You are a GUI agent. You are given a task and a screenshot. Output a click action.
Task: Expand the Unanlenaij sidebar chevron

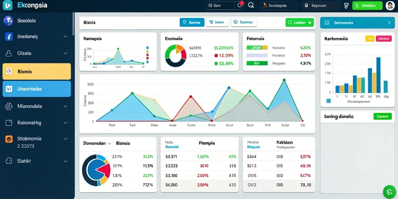[65, 37]
